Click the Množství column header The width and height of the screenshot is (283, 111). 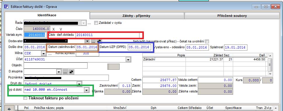pyautogui.click(x=120, y=108)
